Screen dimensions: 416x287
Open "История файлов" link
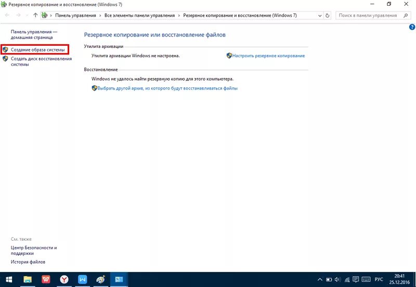coord(28,262)
